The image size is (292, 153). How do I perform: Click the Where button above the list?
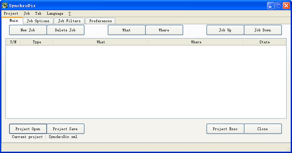164,30
